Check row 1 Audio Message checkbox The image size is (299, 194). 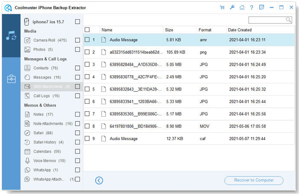[x=87, y=39]
